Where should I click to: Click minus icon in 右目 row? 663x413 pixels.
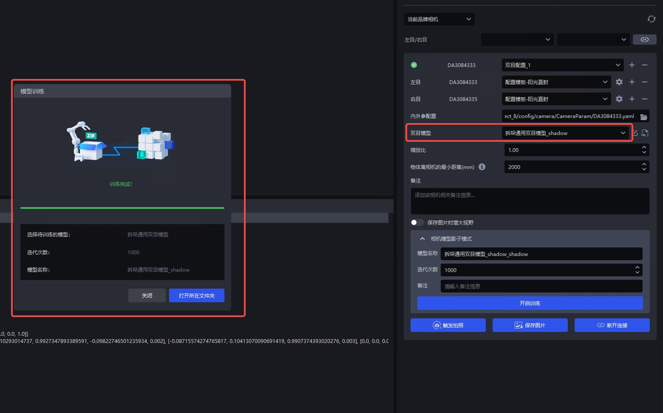pos(644,99)
